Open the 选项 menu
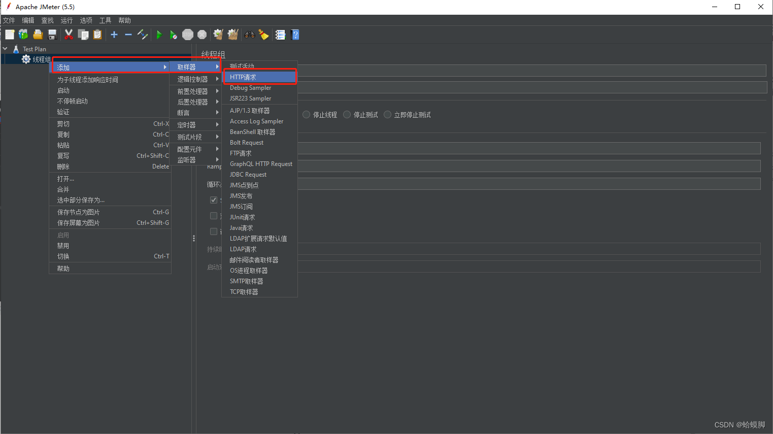773x434 pixels. coord(86,20)
